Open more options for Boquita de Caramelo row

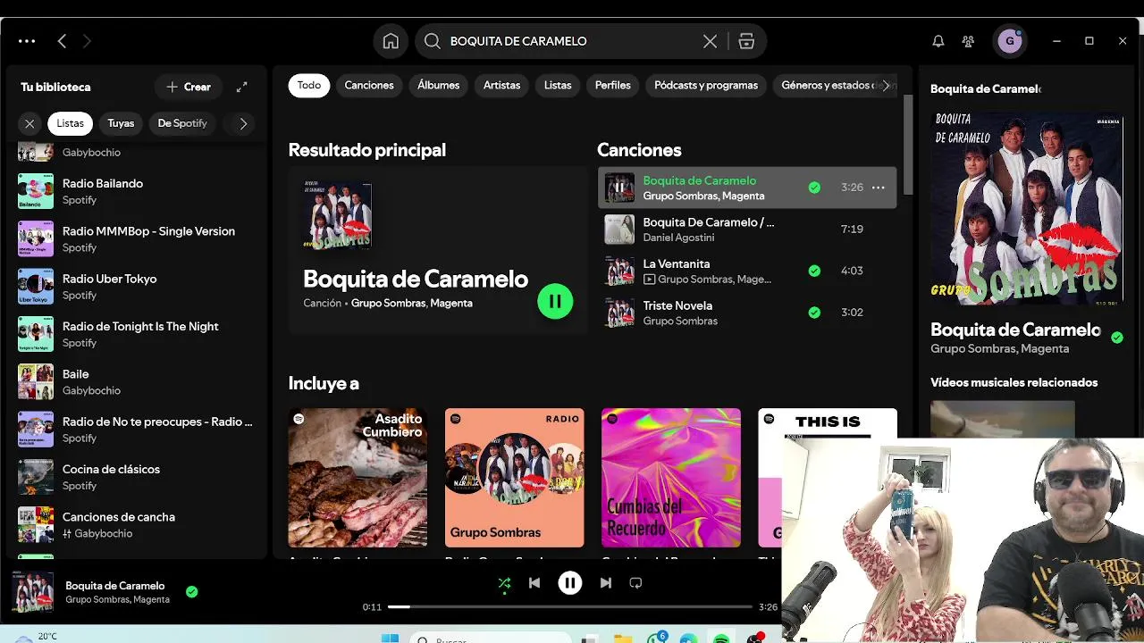point(879,188)
